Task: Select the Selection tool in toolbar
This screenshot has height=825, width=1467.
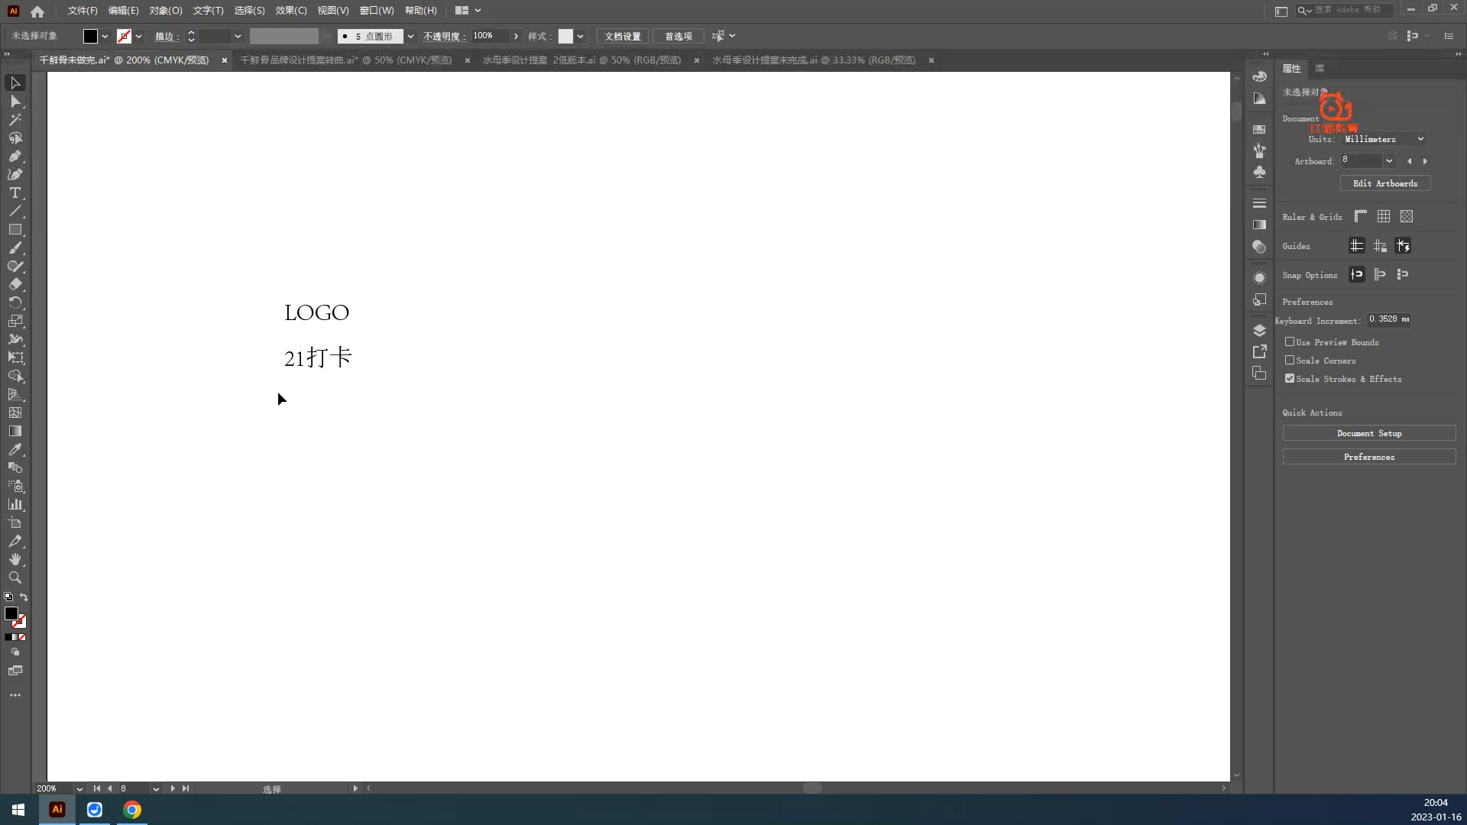Action: pos(15,82)
